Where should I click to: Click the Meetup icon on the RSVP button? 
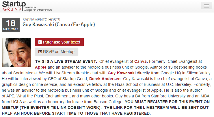[40, 52]
